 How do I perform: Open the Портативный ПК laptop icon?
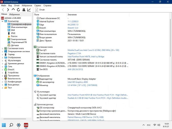pos(9,42)
